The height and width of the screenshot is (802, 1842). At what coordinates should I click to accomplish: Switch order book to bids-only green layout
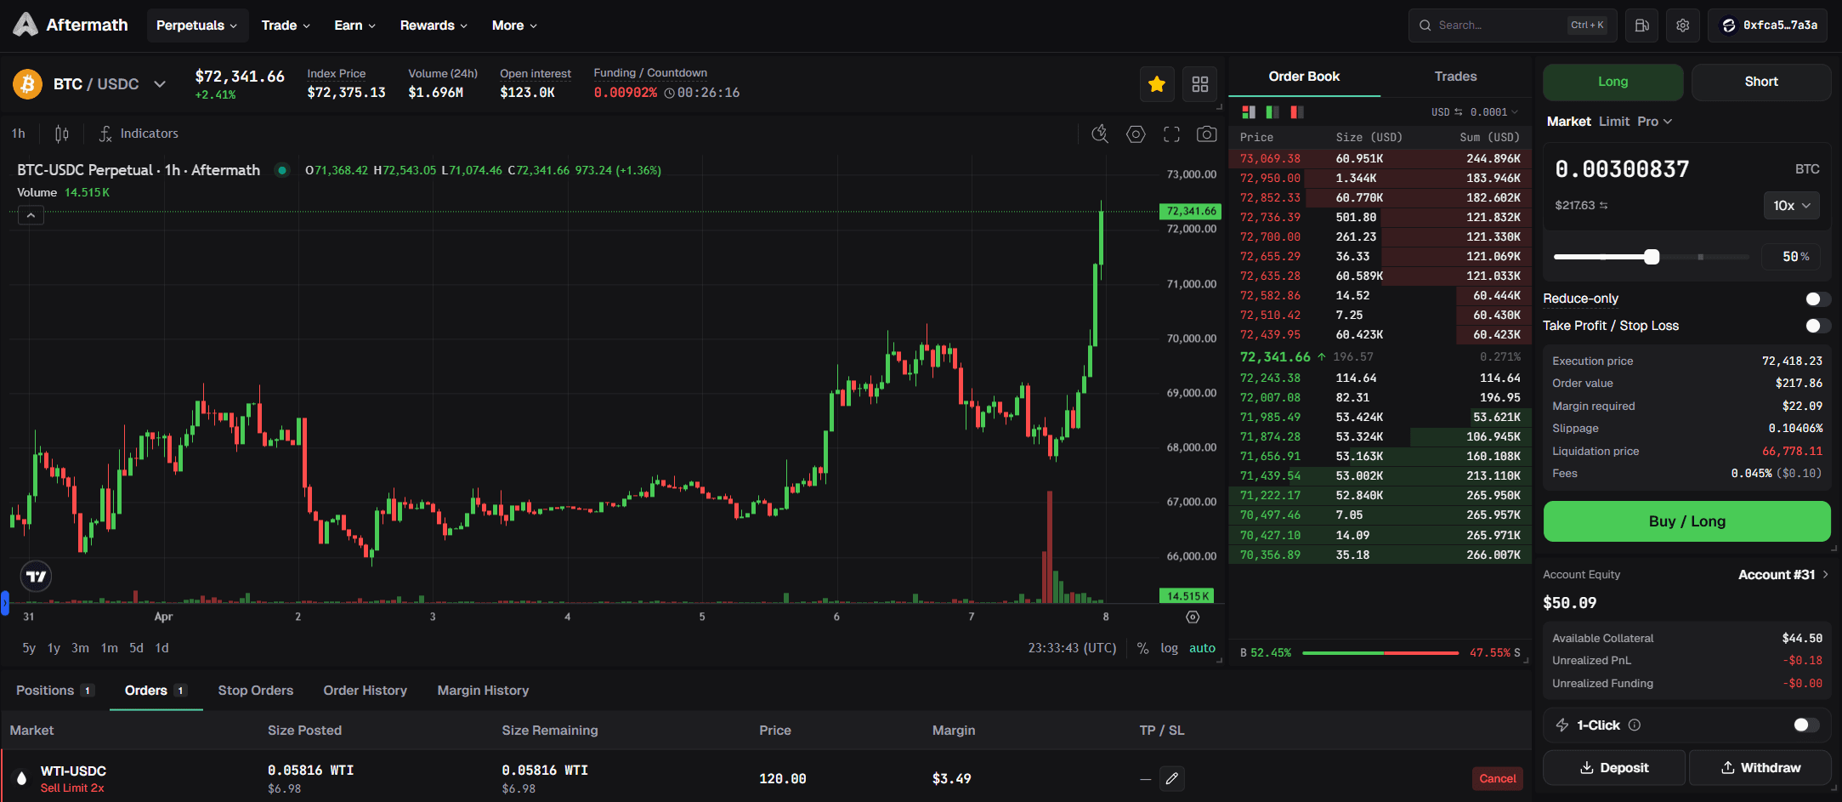1272,111
